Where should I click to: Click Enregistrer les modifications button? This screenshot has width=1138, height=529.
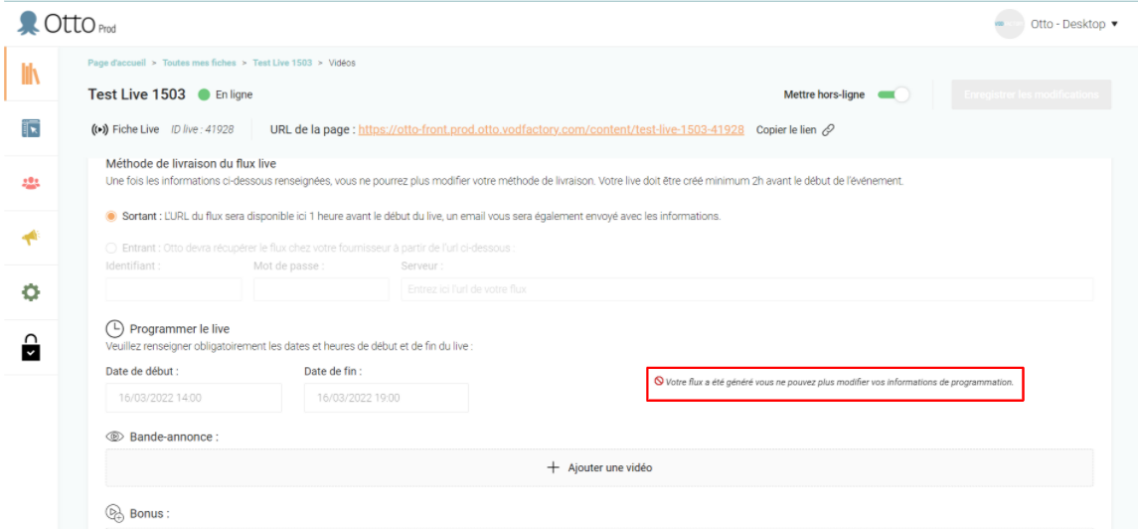click(x=1032, y=94)
